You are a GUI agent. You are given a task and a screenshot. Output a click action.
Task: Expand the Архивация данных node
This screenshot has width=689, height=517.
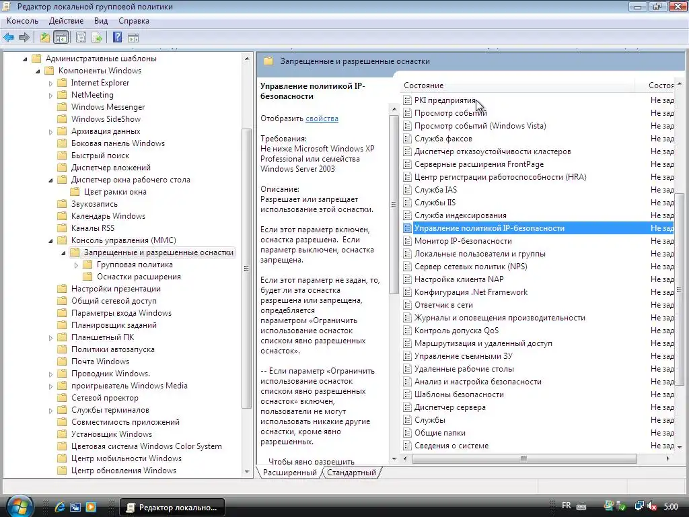pyautogui.click(x=50, y=131)
